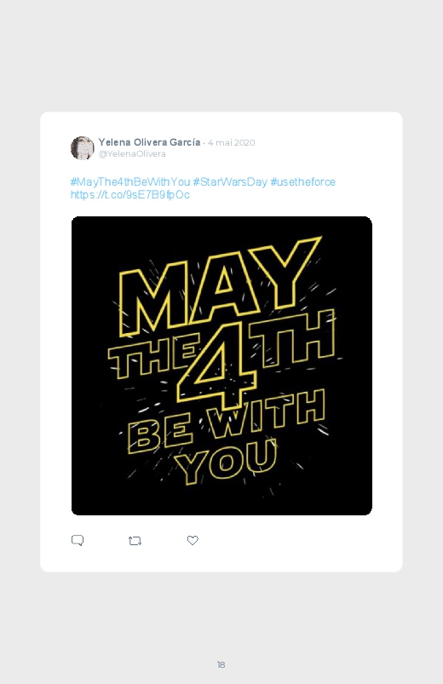Click the dot separator between name and date

click(204, 143)
